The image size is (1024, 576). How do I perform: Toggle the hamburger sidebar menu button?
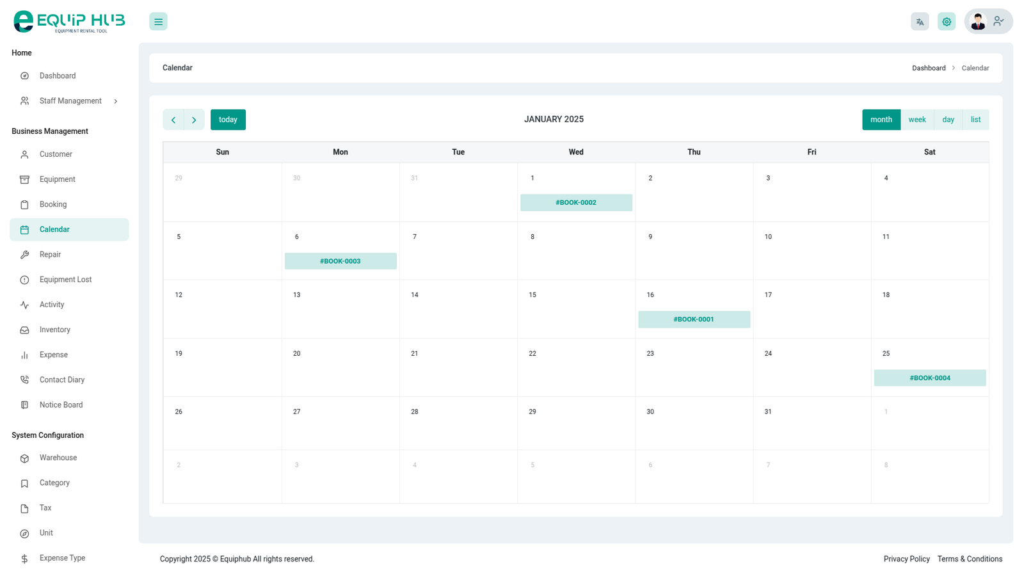(158, 22)
